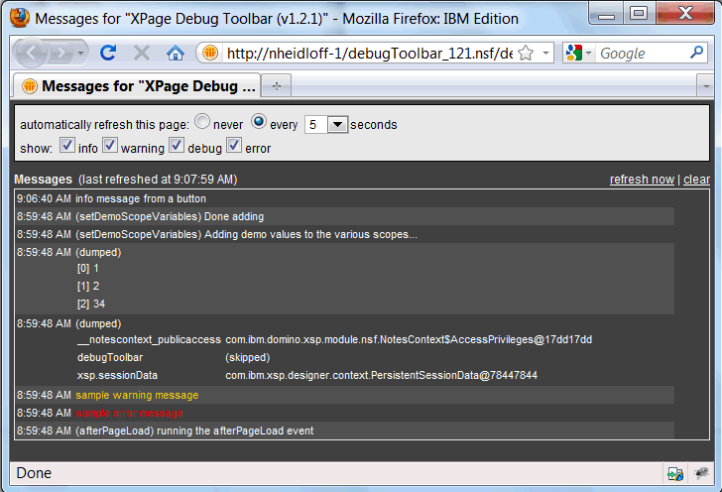This screenshot has height=492, width=722.
Task: Select the never refresh radio button
Action: pyautogui.click(x=202, y=122)
